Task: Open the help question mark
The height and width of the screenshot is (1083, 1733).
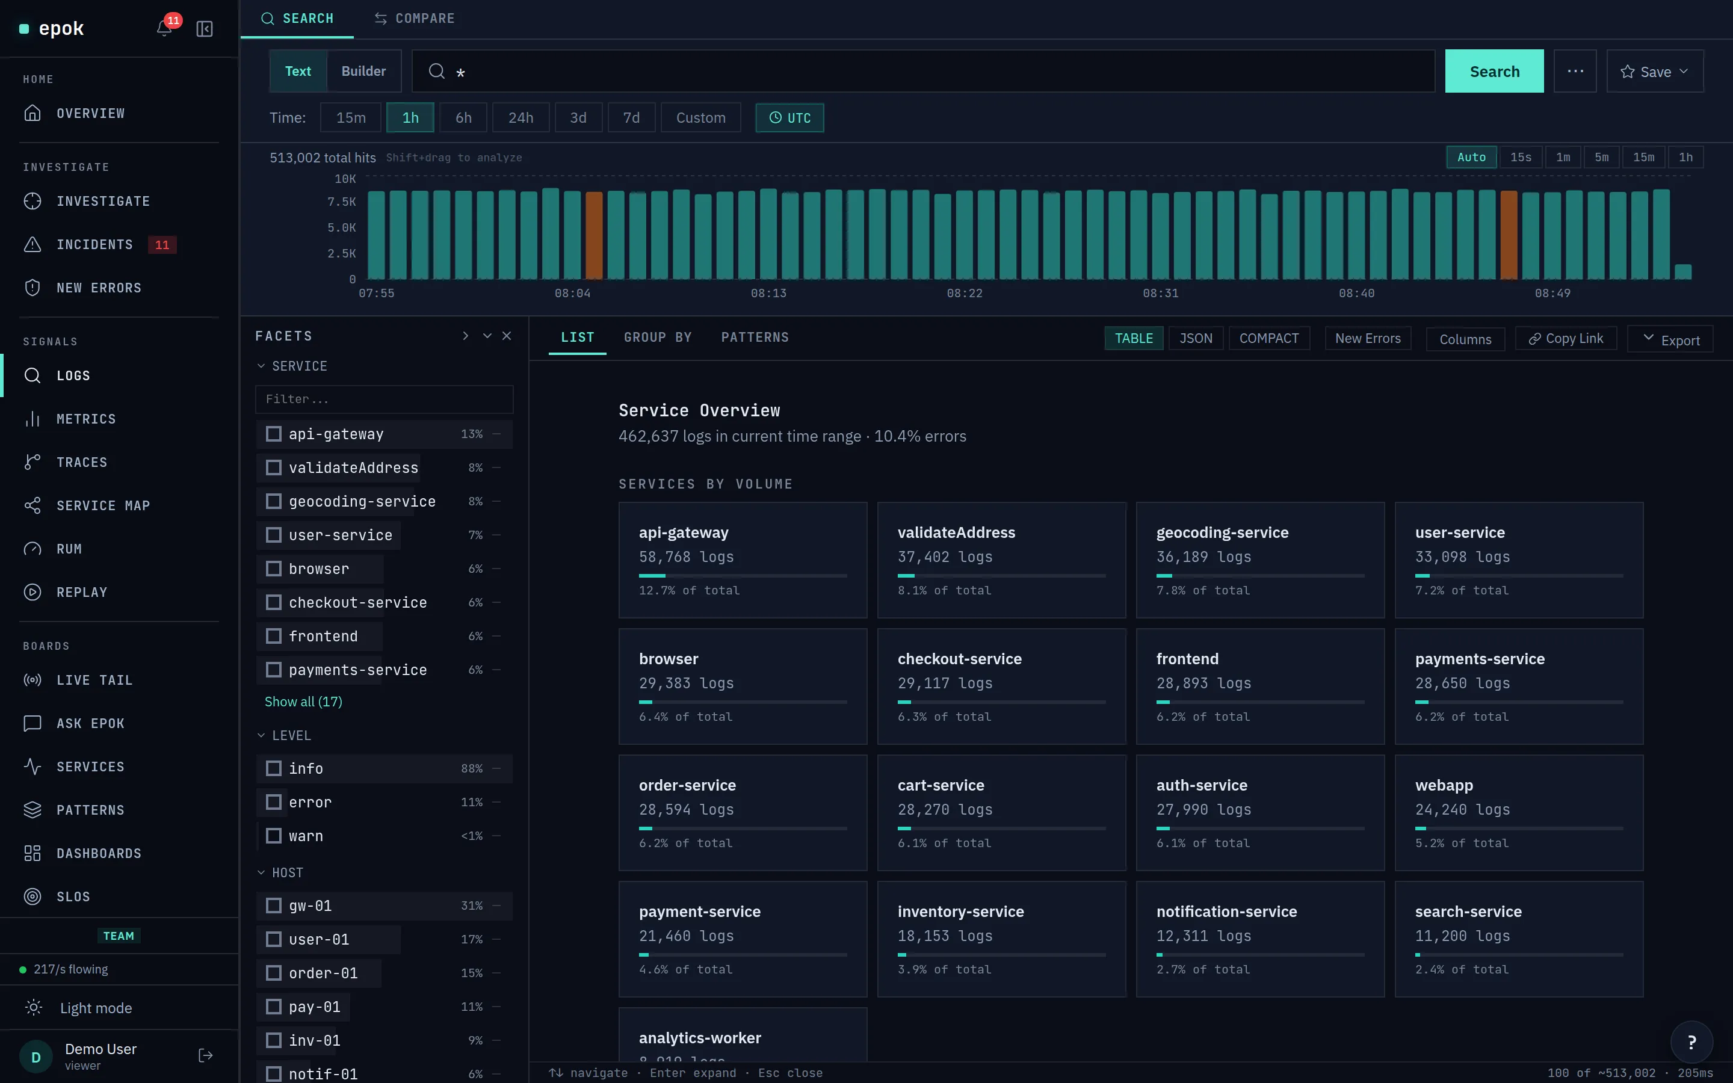Action: coord(1691,1042)
